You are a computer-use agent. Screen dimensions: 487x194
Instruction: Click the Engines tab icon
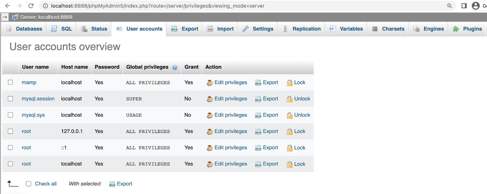[x=416, y=29]
